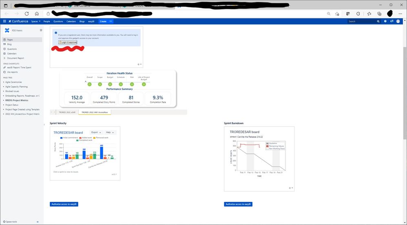Open the gear menu on Sprint Burndown gadget
Screen dimensions: 407x225
pyautogui.click(x=291, y=188)
